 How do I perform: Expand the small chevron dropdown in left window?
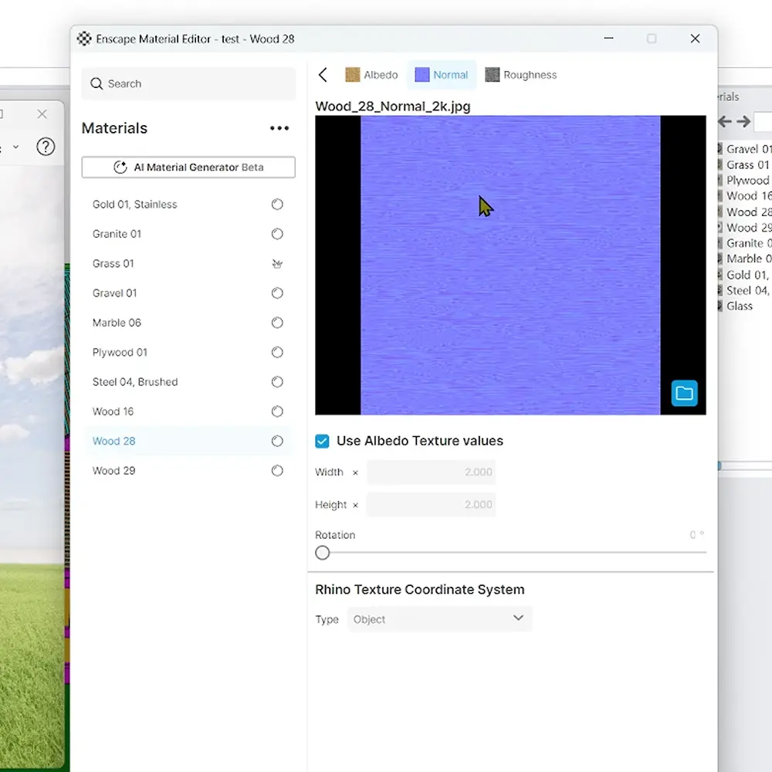coord(15,147)
